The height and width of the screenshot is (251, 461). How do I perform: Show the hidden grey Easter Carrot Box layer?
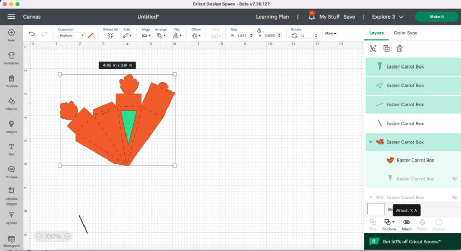[x=454, y=179]
